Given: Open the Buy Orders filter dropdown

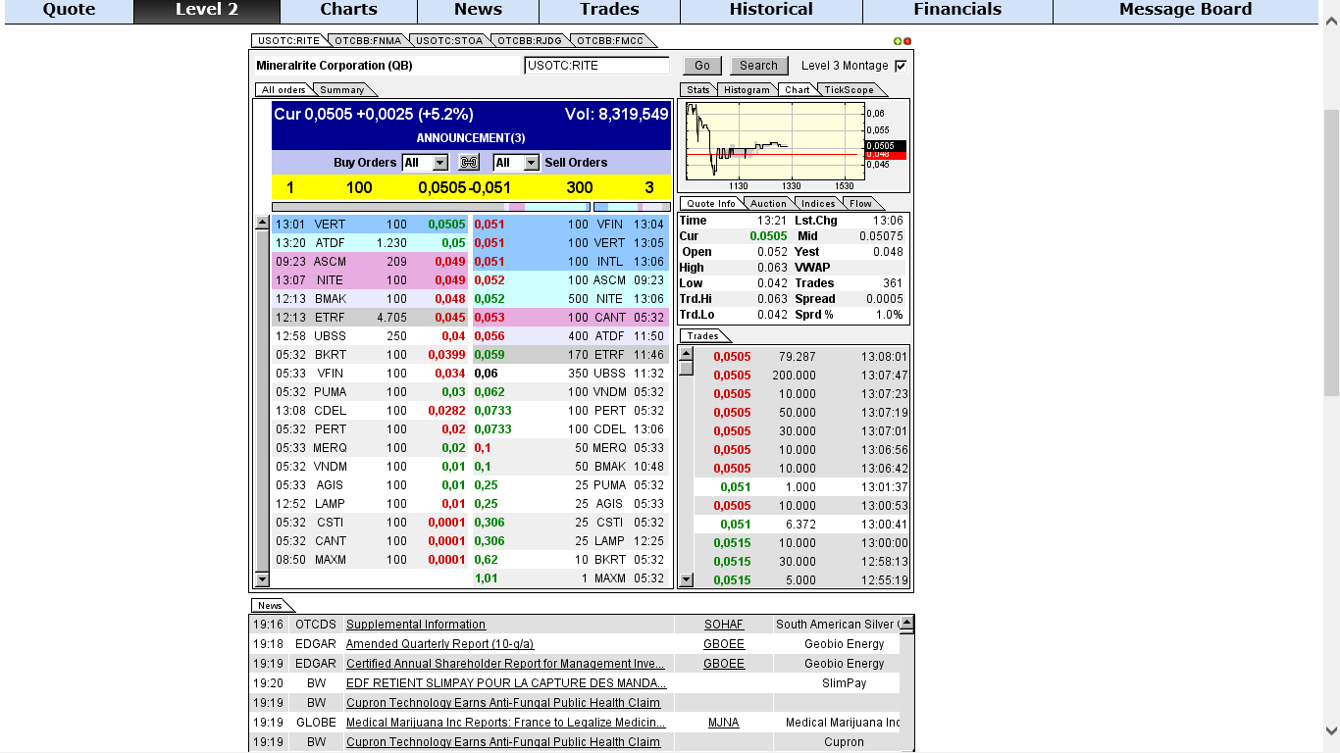Looking at the screenshot, I should click(439, 163).
